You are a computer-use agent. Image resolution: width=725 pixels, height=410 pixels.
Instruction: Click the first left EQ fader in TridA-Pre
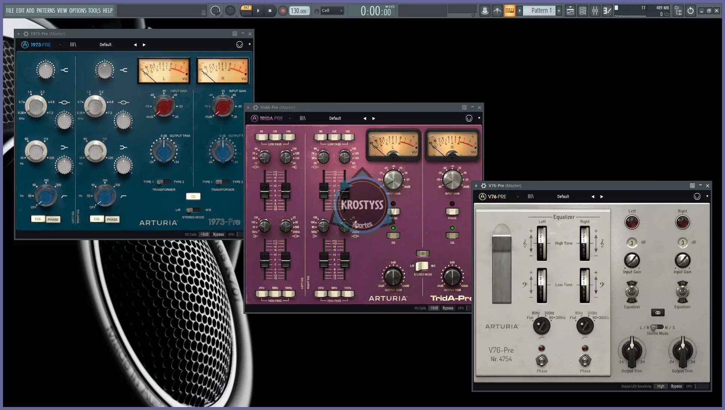tap(264, 190)
